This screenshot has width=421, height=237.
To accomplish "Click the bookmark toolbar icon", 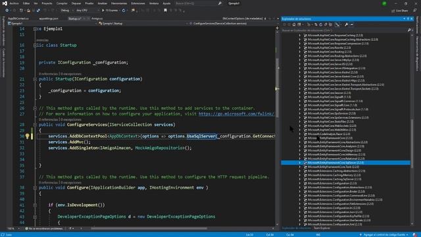I will click(x=165, y=11).
